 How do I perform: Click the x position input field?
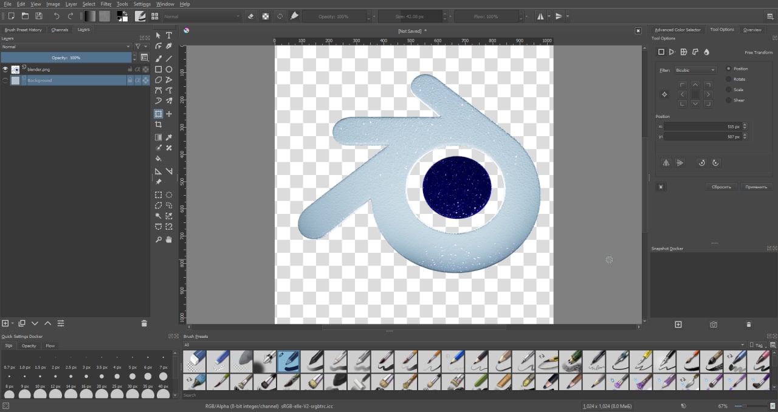click(x=702, y=126)
